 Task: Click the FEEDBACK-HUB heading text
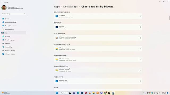pyautogui.click(x=58, y=77)
